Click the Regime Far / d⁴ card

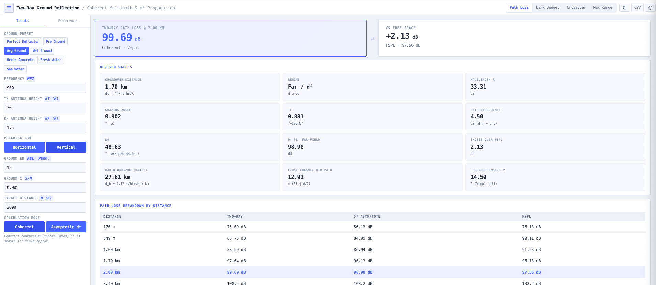(372, 87)
